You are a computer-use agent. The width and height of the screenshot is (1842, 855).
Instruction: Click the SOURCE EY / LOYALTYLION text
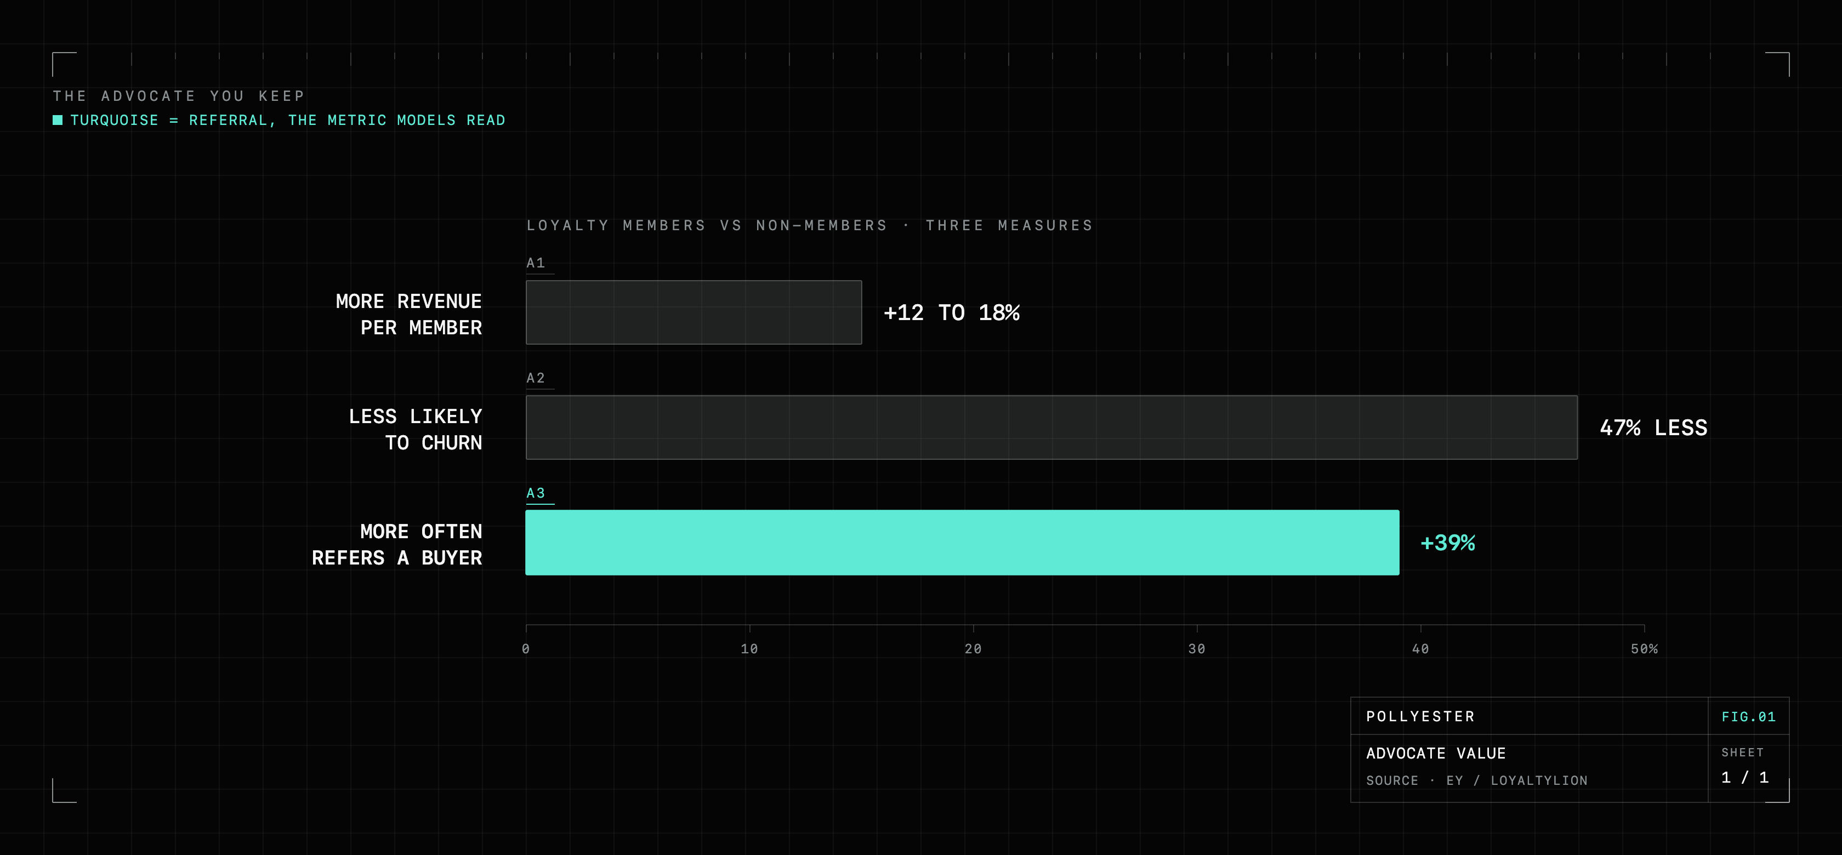click(x=1476, y=780)
